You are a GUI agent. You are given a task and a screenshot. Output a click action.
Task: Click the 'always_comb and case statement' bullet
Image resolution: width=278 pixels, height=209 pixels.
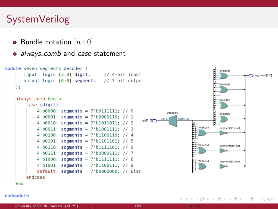tap(73, 53)
